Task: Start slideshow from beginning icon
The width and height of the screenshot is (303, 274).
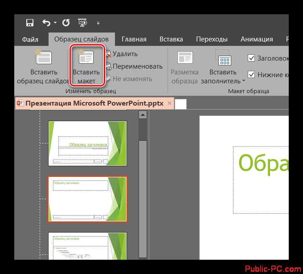Action: point(82,23)
